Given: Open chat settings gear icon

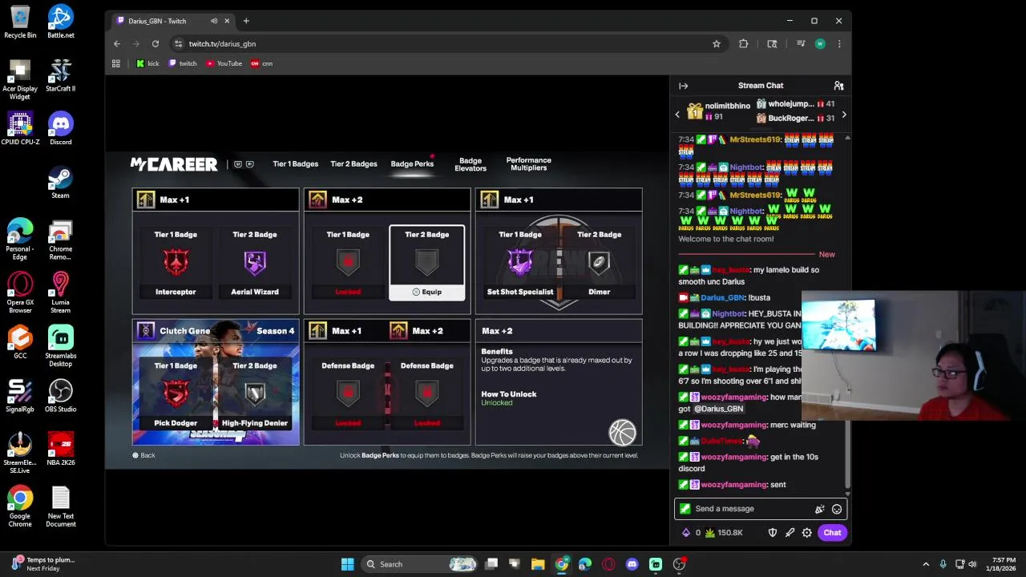Looking at the screenshot, I should click(x=807, y=533).
